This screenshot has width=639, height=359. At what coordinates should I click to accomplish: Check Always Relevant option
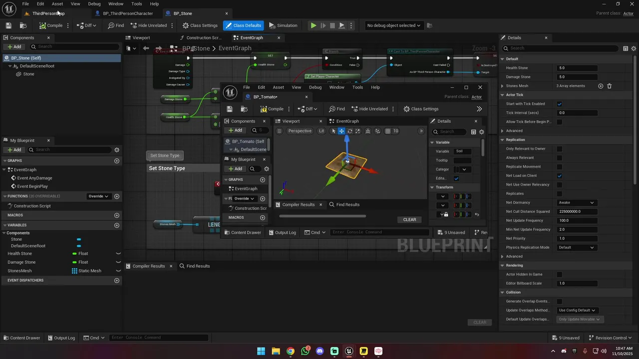(559, 158)
